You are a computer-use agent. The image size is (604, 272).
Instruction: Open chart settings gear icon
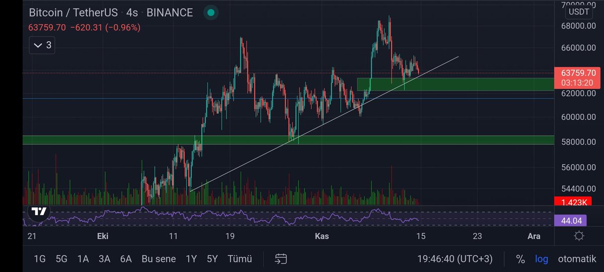pyautogui.click(x=579, y=236)
